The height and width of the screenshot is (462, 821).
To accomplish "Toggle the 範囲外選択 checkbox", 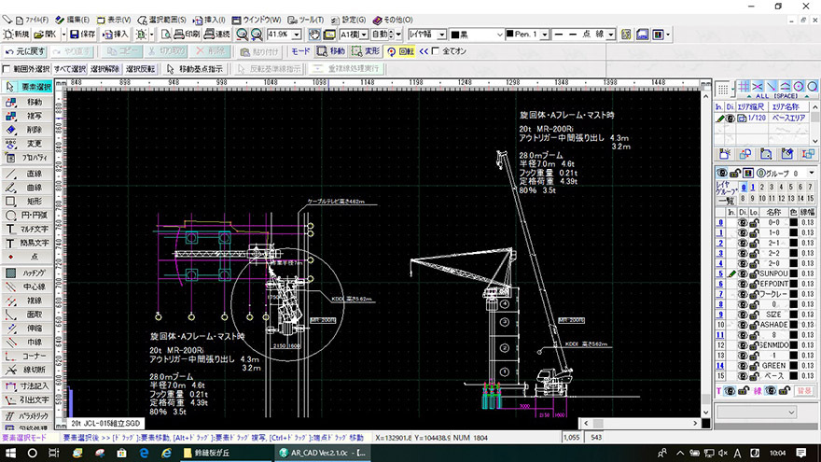I will click(x=7, y=69).
